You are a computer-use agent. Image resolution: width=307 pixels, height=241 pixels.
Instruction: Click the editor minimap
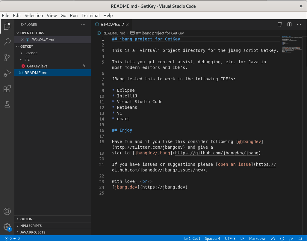[x=292, y=44]
